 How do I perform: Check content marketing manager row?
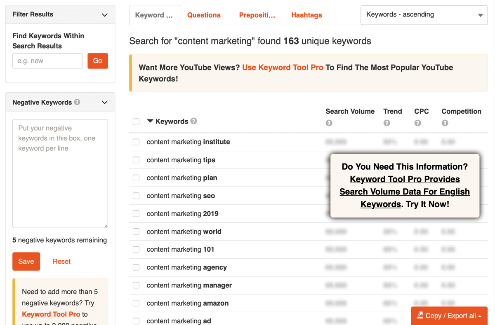136,285
